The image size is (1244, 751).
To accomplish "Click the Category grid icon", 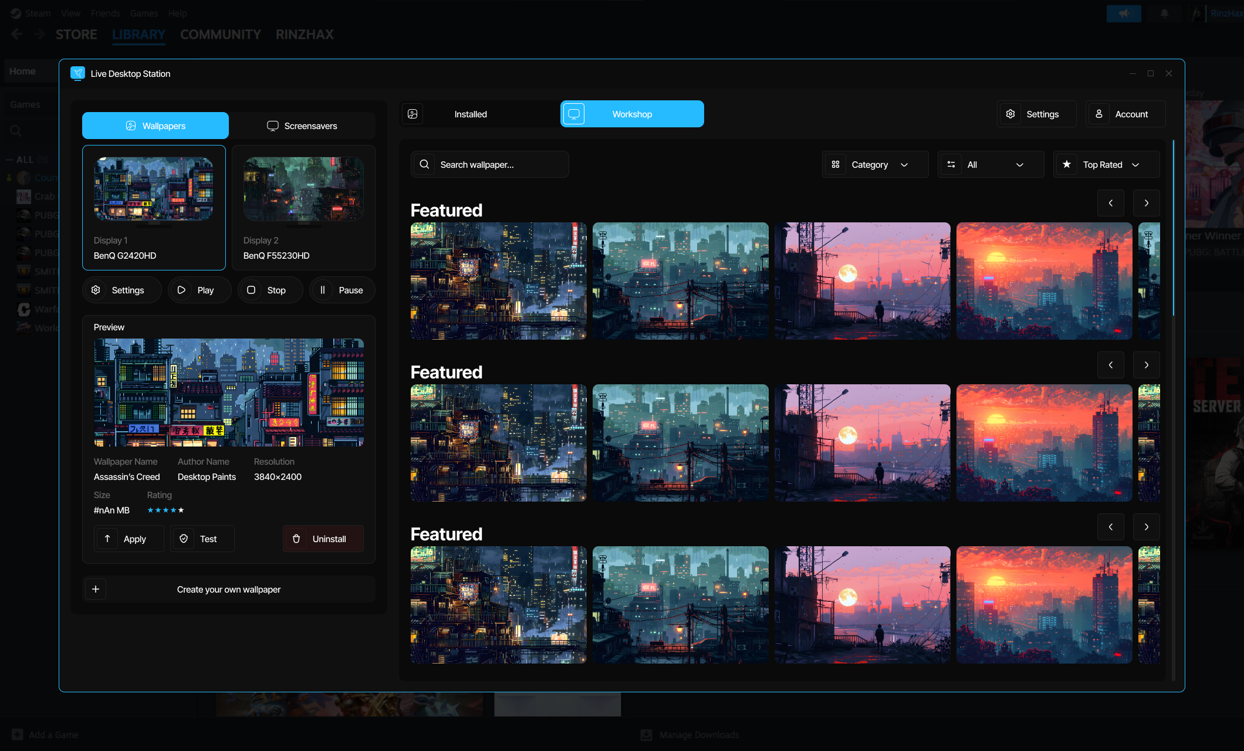I will pos(836,164).
